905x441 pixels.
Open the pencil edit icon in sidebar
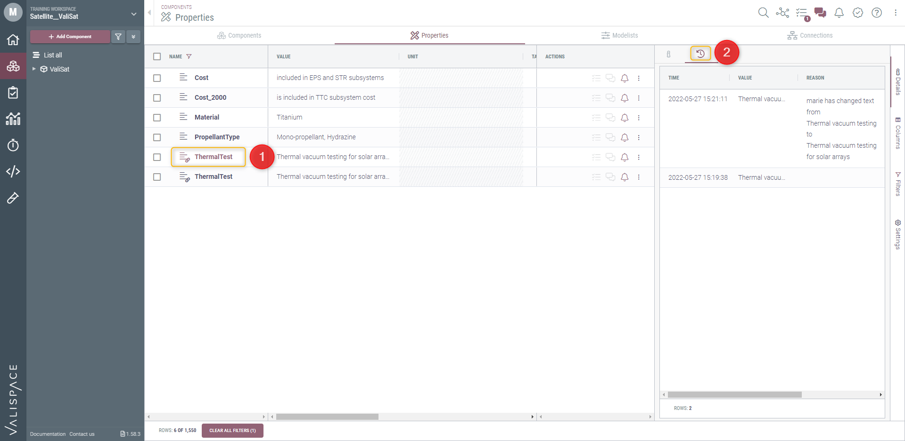coord(13,198)
